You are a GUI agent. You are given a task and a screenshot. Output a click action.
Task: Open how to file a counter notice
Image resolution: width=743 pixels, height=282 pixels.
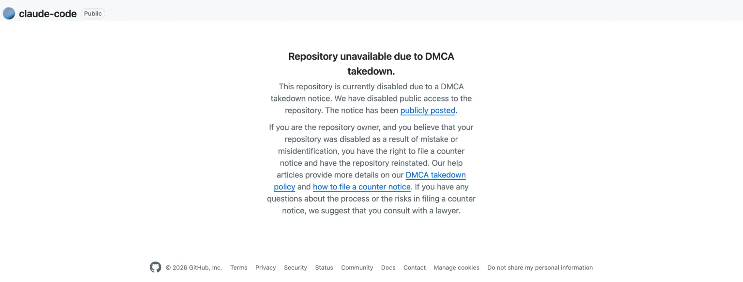(362, 187)
